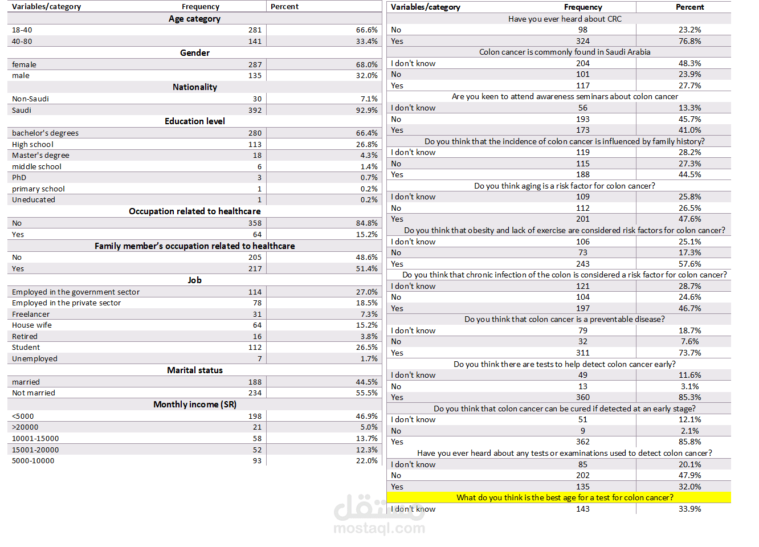The height and width of the screenshot is (547, 759).
Task: Select the awareness seminars attendance question
Action: click(x=565, y=96)
